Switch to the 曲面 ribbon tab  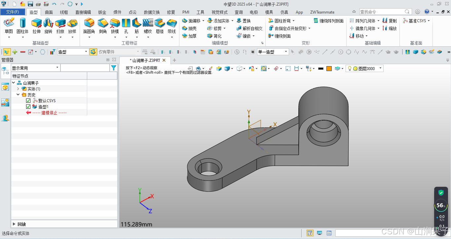[x=49, y=12]
